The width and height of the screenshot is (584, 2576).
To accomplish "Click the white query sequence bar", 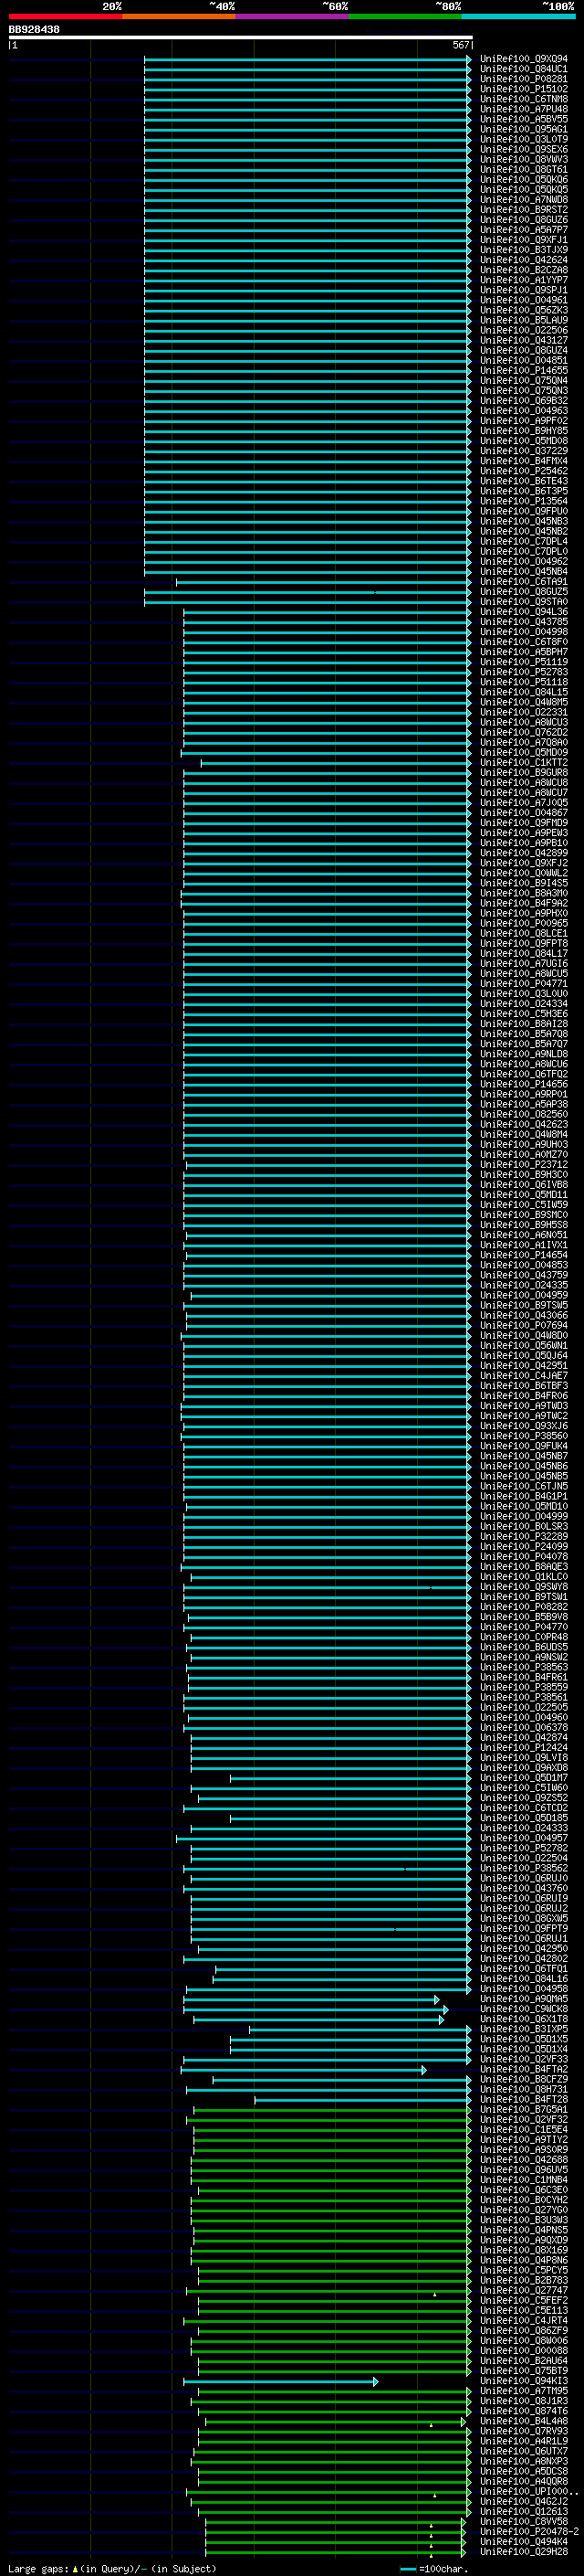I will point(241,37).
